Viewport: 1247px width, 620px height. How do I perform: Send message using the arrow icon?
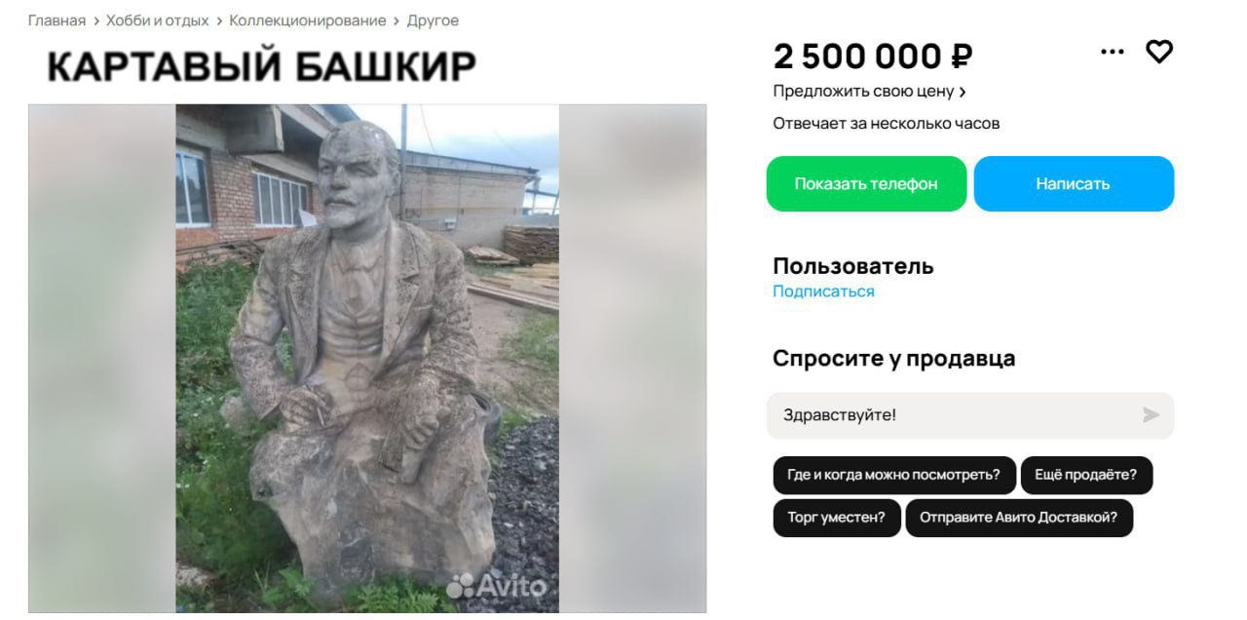point(1151,415)
